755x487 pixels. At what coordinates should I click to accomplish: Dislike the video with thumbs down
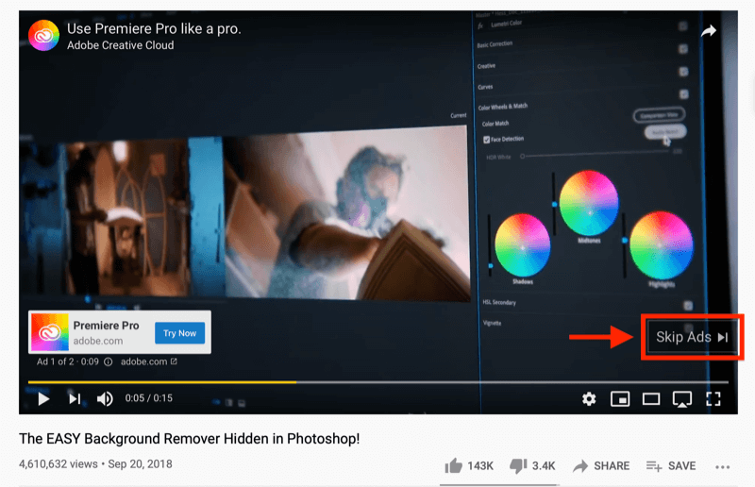(518, 466)
